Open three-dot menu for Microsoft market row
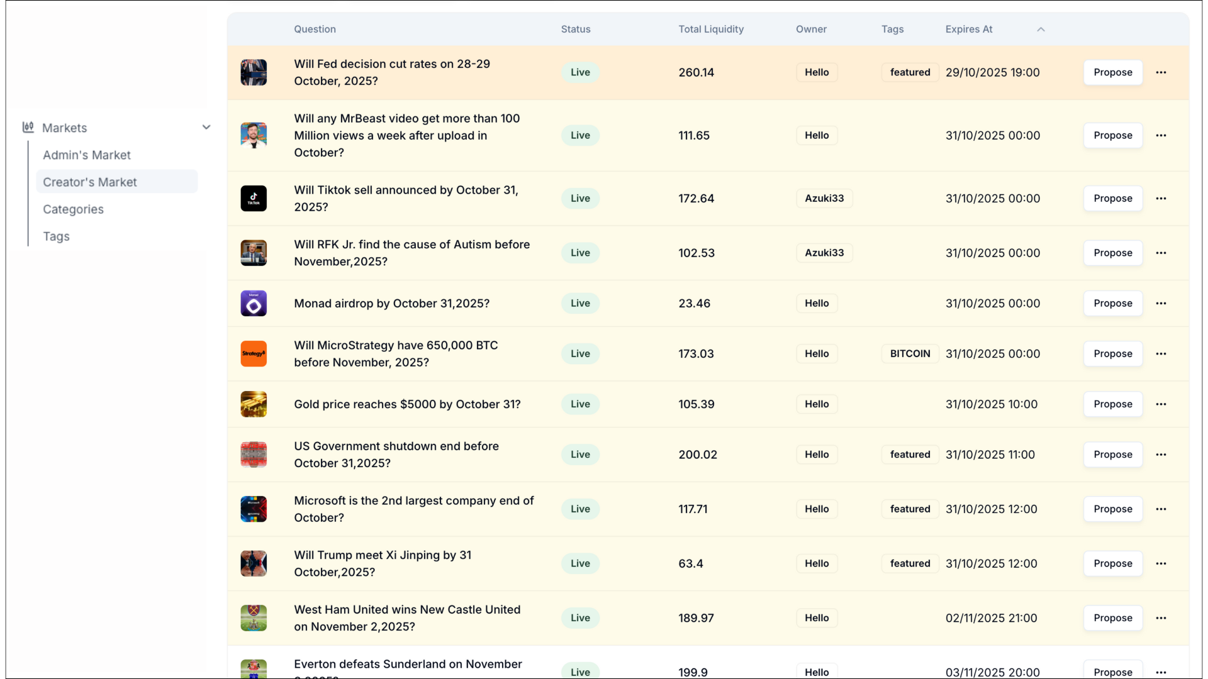Screen dimensions: 1208x679 pos(1161,509)
